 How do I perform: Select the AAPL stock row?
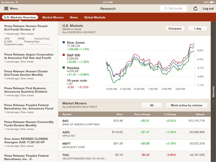pyautogui.click(x=134, y=134)
